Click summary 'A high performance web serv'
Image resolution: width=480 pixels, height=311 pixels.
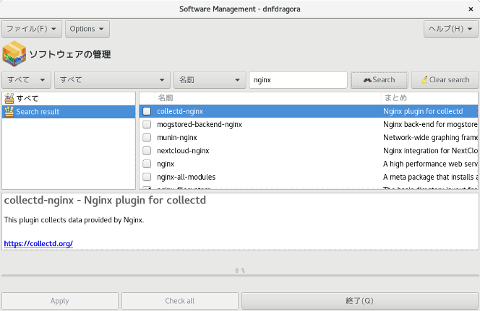tap(430, 164)
